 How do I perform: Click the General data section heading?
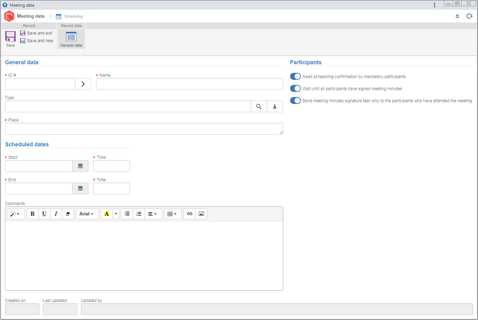tap(22, 62)
